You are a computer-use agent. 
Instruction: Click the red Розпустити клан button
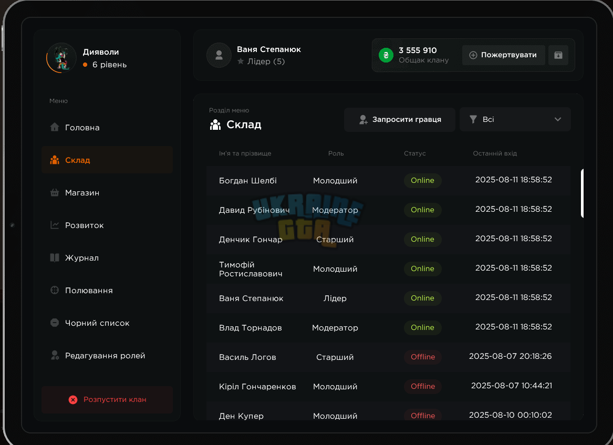(107, 400)
